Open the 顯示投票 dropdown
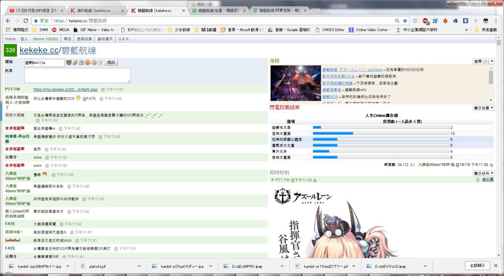504x276 pixels. pos(484,108)
